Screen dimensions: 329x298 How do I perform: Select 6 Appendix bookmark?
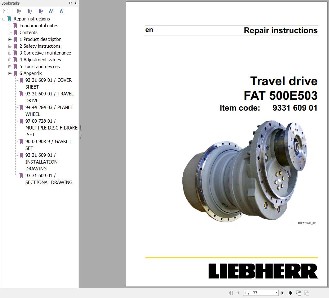(x=31, y=73)
